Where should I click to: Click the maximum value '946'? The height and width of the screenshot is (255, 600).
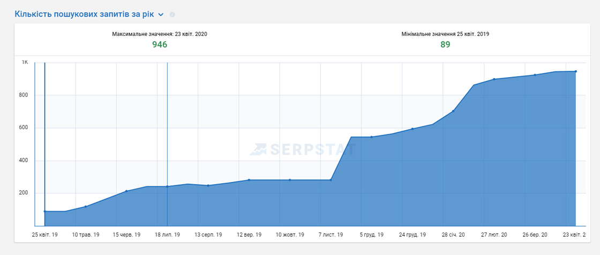[160, 44]
